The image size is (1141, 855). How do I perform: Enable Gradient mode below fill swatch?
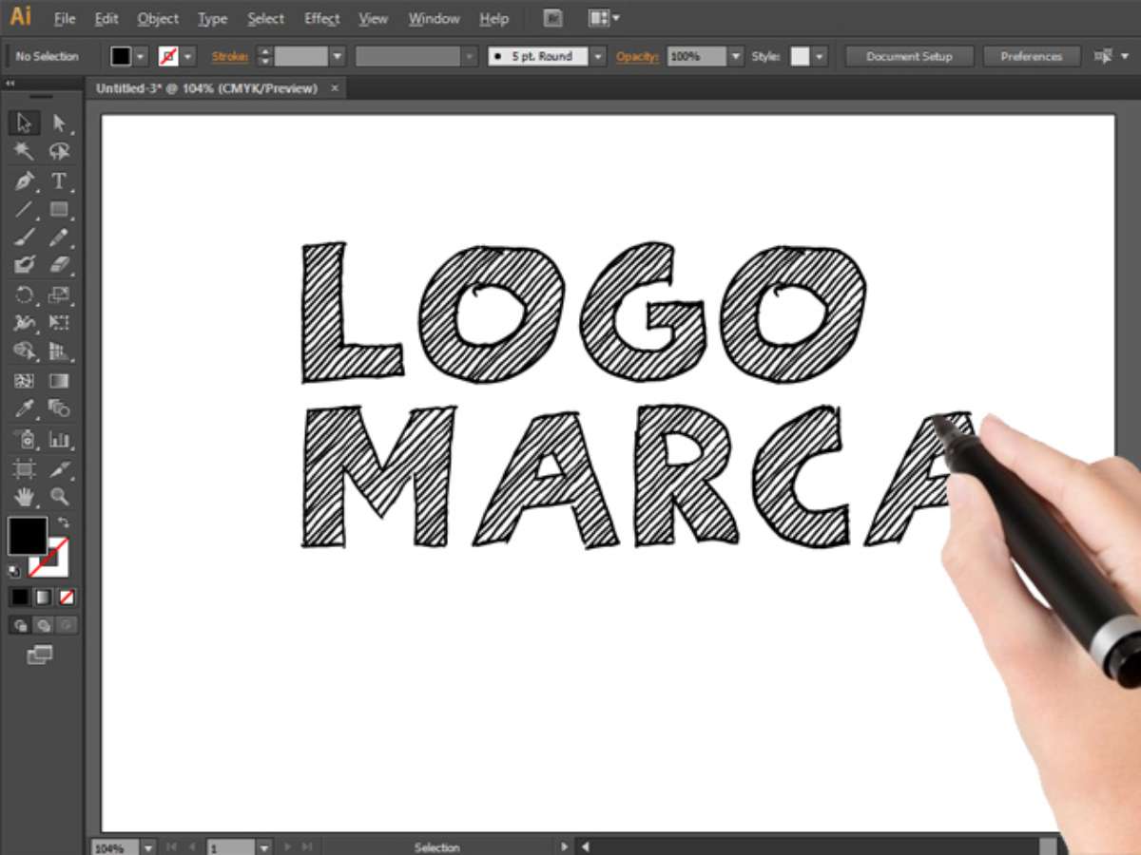tap(43, 598)
